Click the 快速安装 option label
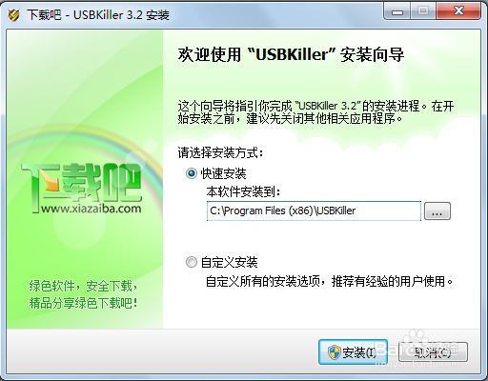Screen dimensions: 488x381 223,173
